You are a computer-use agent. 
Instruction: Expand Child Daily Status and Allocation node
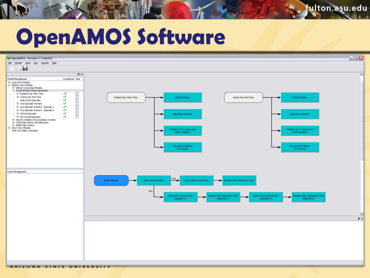(13, 122)
